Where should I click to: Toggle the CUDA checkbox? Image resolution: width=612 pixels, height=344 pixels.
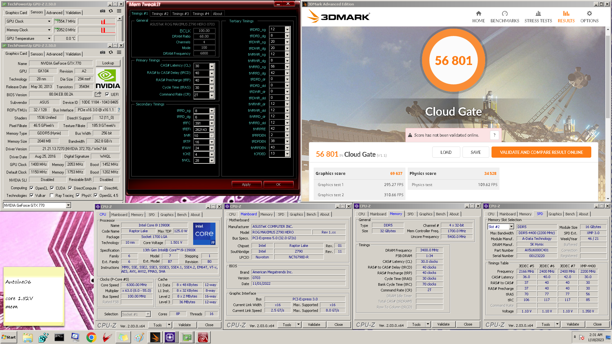click(52, 188)
